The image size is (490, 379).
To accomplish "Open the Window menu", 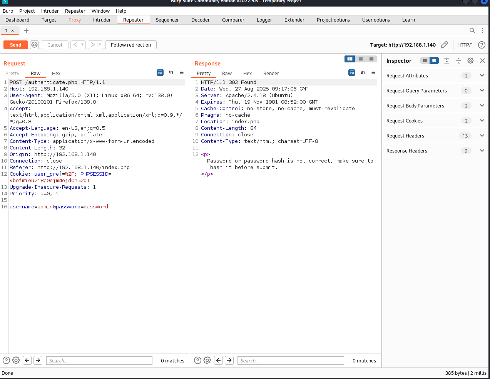I will [100, 11].
